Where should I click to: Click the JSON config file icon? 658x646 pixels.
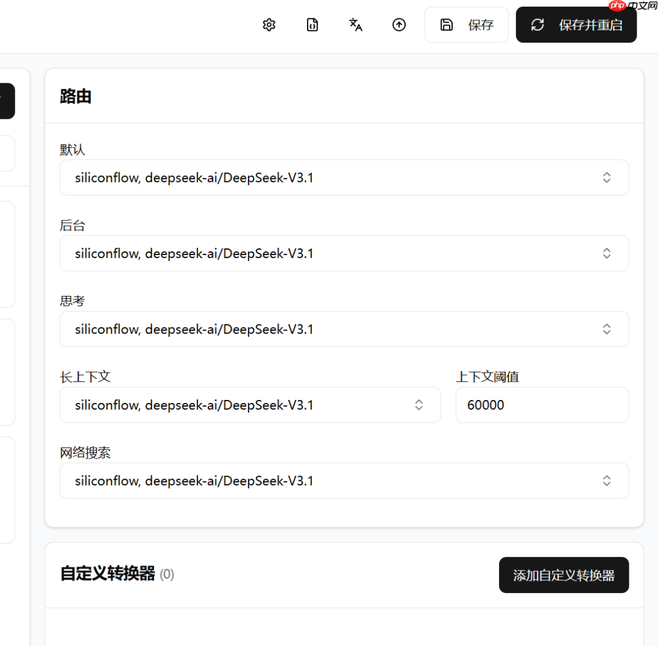(312, 24)
